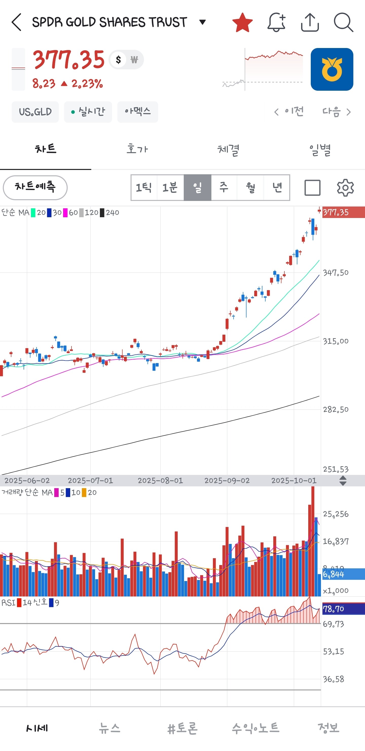365x751 pixels.
Task: Tap the RSI 14 red swatch
Action: (19, 603)
